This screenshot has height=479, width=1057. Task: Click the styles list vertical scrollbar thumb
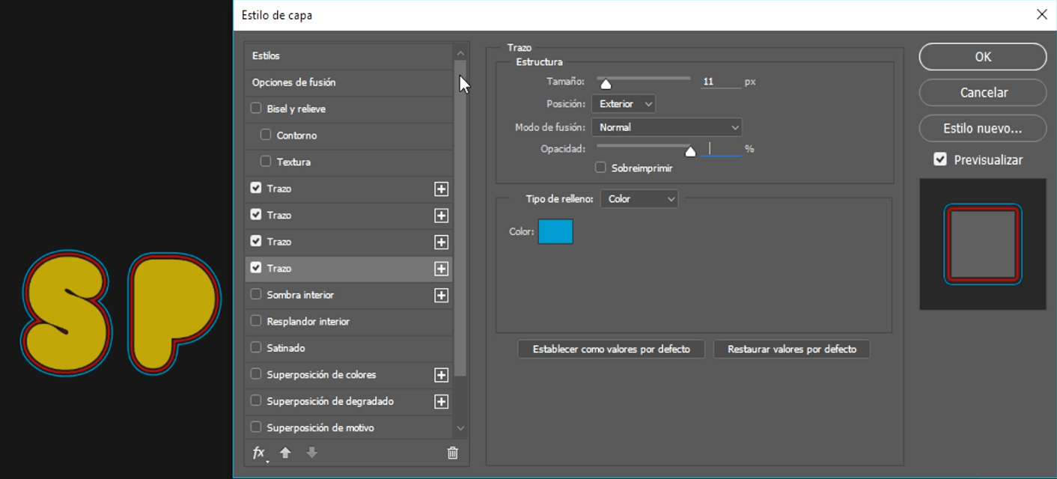click(x=460, y=219)
